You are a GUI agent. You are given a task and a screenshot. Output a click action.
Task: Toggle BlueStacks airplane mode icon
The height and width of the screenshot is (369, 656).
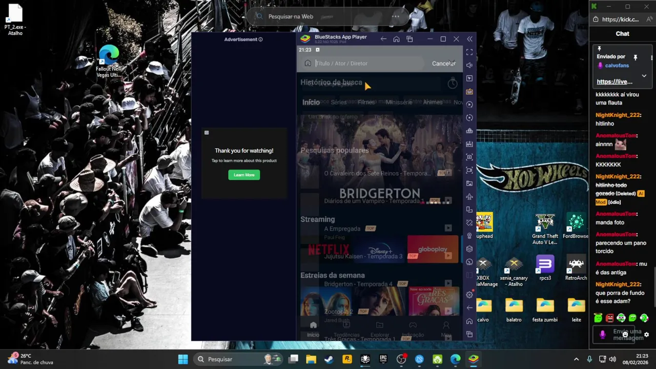469,196
